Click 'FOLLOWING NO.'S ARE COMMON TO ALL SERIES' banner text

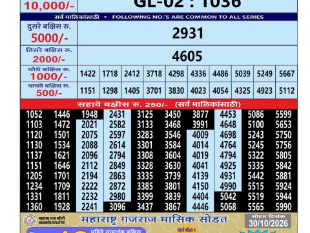(188, 17)
